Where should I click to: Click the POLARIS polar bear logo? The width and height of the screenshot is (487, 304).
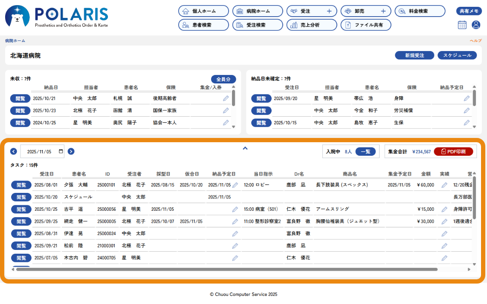(x=17, y=17)
